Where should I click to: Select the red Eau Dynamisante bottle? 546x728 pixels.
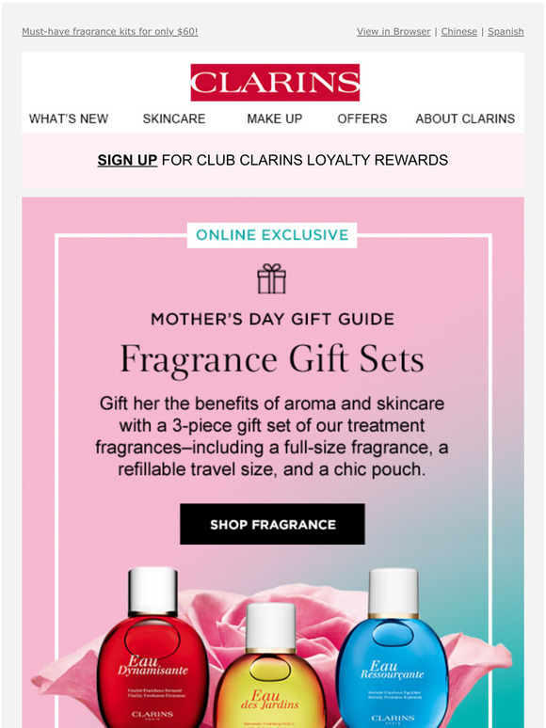coord(153,648)
